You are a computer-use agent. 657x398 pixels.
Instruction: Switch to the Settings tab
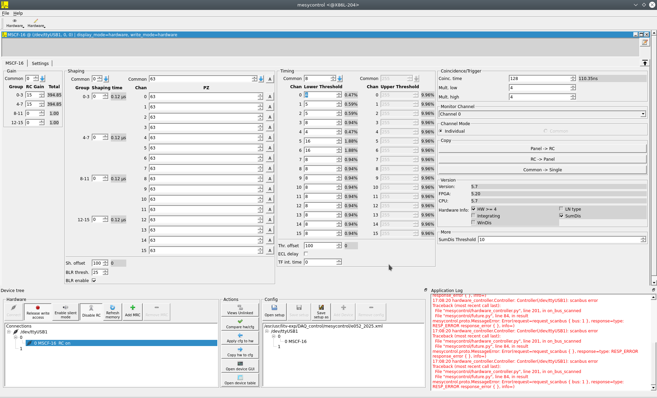pyautogui.click(x=40, y=63)
